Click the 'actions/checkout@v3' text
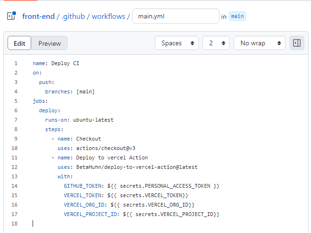Viewport: 311px width, 233px height. pos(106,148)
